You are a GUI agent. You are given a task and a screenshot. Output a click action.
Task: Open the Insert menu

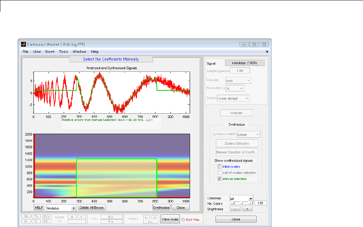pos(50,52)
